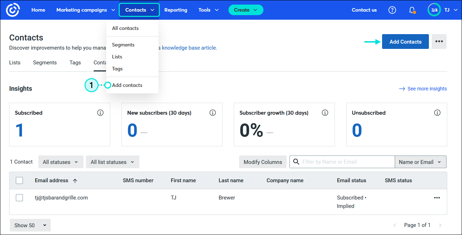Go to previous page arrow

[x=395, y=225]
